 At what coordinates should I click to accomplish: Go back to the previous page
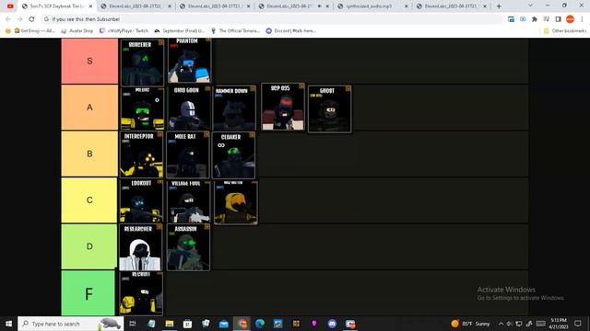tap(8, 19)
